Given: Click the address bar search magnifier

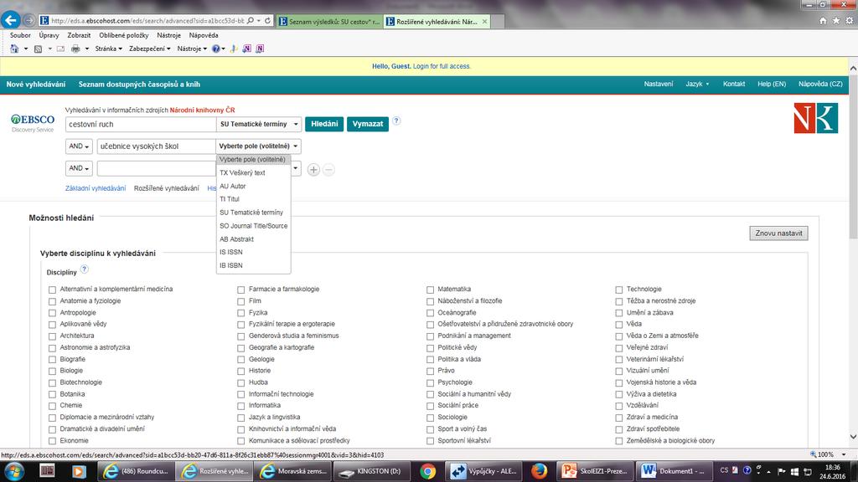Looking at the screenshot, I should (x=251, y=21).
